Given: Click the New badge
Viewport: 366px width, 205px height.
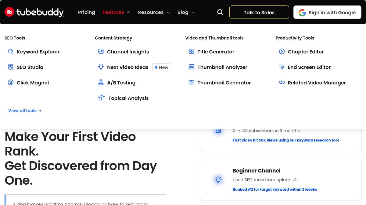Looking at the screenshot, I should [162, 67].
